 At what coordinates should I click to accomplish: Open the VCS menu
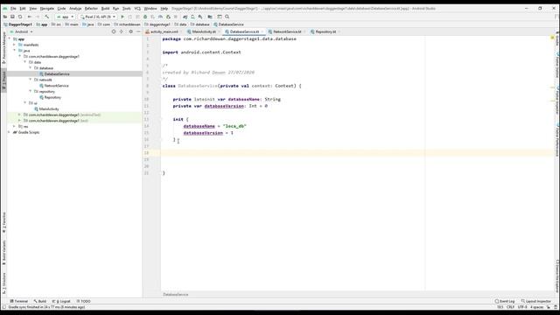click(x=137, y=8)
